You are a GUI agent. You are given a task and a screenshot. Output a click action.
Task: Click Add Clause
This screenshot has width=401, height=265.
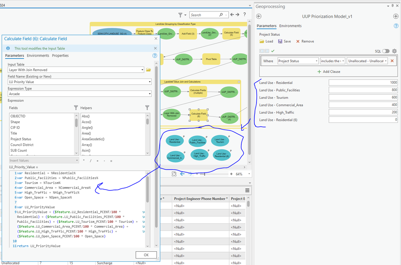[x=329, y=71]
